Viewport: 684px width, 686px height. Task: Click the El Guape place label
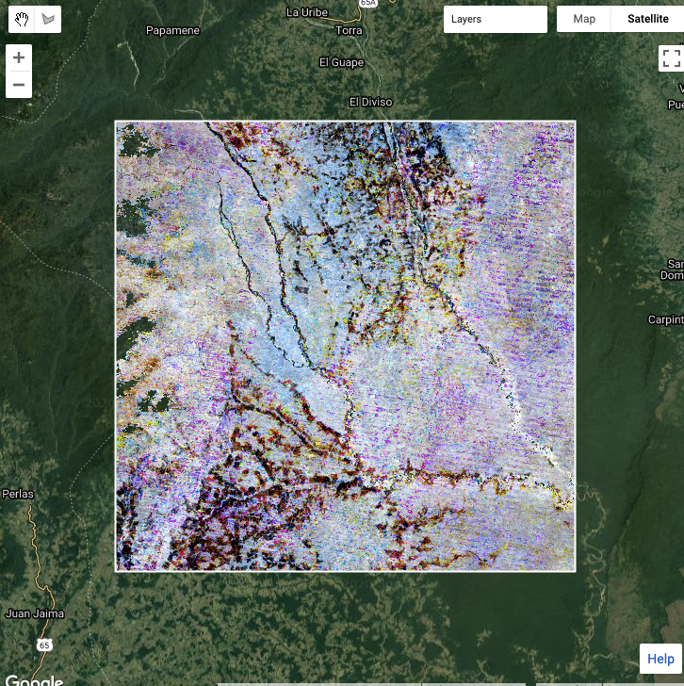pos(341,63)
